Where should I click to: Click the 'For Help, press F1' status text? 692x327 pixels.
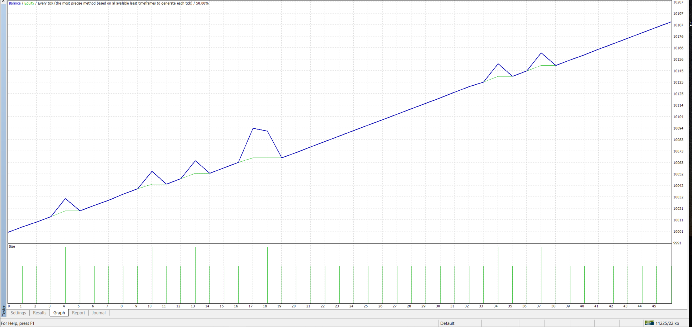pyautogui.click(x=17, y=323)
